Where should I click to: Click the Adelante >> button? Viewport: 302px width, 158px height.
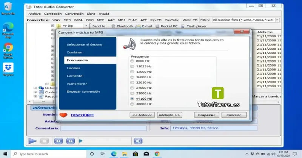click(169, 115)
